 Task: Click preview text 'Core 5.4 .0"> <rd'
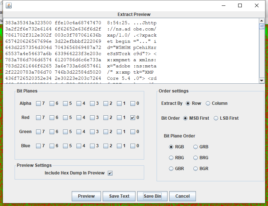point(131,78)
